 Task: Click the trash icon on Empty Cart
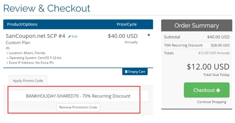pyautogui.click(x=126, y=72)
